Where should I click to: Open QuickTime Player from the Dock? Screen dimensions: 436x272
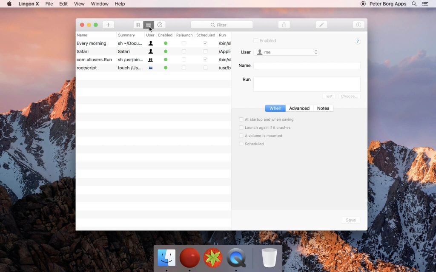tap(236, 258)
